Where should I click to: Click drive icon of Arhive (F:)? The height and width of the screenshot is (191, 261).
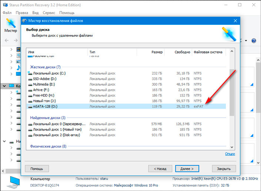(30, 90)
